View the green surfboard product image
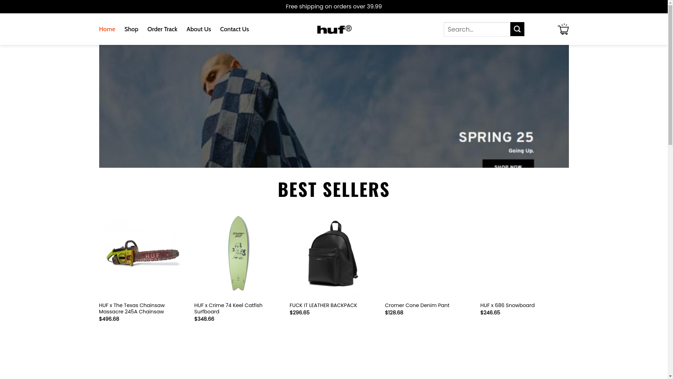The image size is (673, 379). point(238,254)
